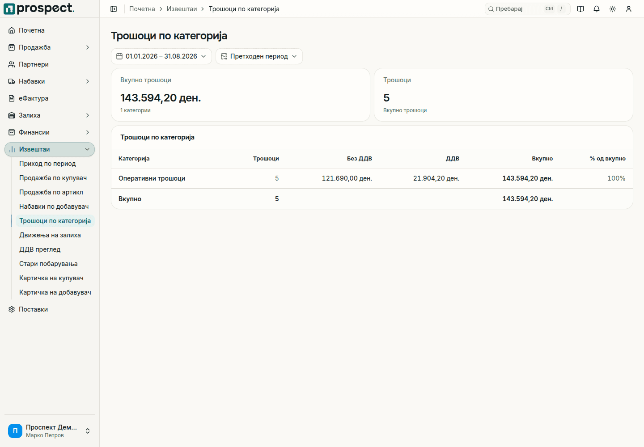Click the Почетна home icon in sidebar
644x447 pixels.
click(12, 30)
